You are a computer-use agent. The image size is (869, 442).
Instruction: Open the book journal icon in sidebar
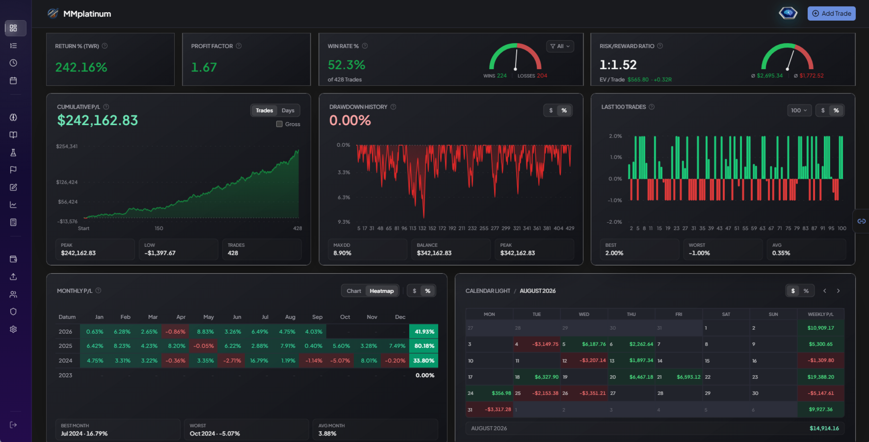point(13,135)
